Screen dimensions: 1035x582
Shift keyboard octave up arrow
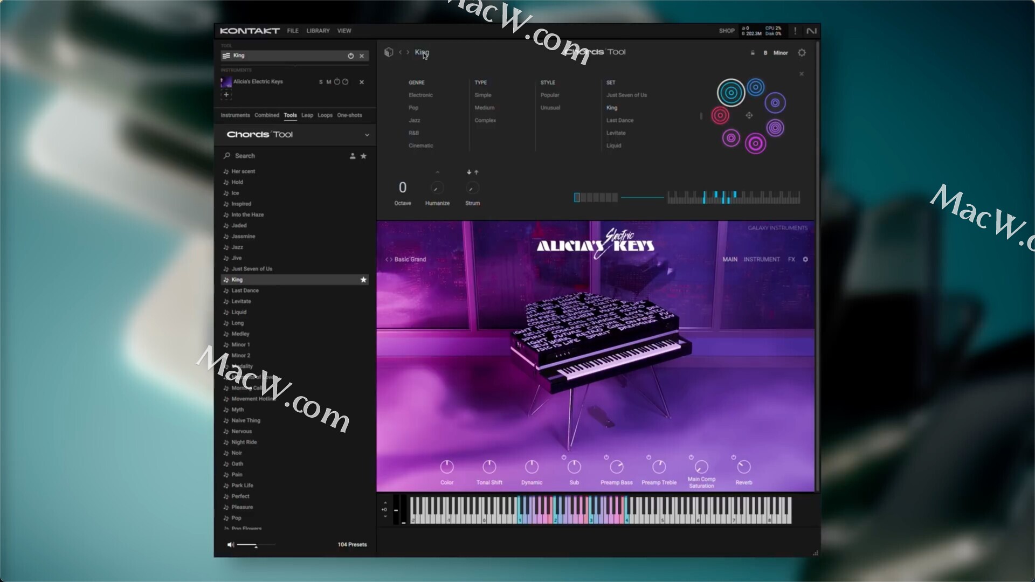click(x=385, y=503)
